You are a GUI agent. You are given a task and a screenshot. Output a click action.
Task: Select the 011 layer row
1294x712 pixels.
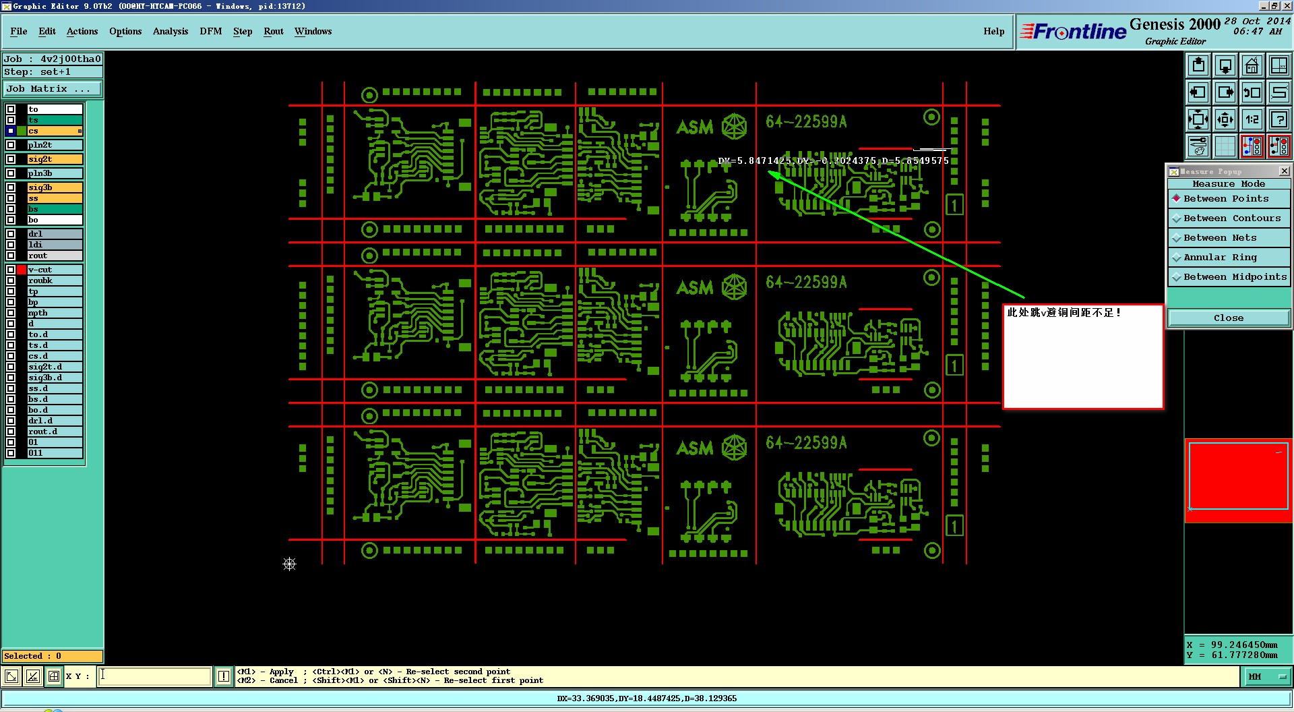pyautogui.click(x=55, y=453)
